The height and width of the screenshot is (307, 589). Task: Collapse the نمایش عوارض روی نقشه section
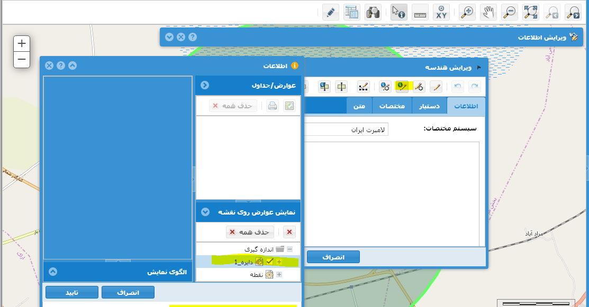[x=205, y=212]
